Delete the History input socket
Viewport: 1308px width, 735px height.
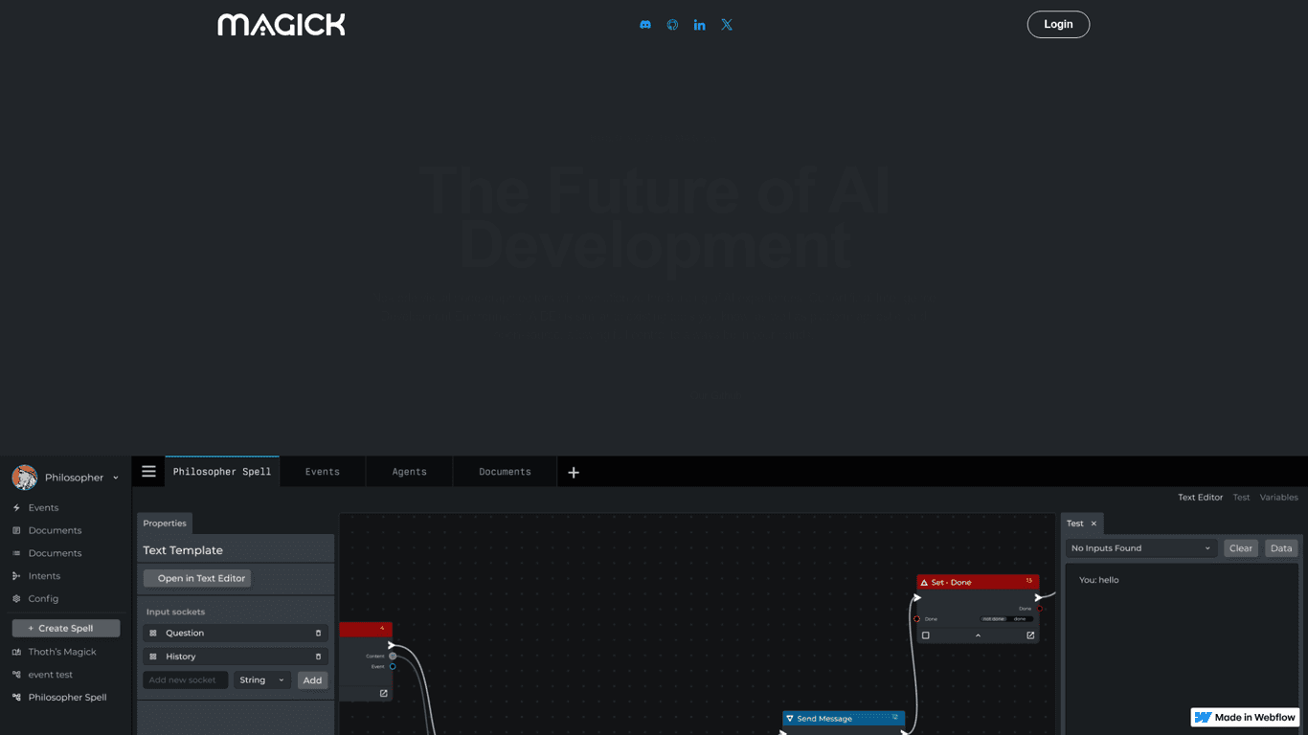click(x=318, y=657)
